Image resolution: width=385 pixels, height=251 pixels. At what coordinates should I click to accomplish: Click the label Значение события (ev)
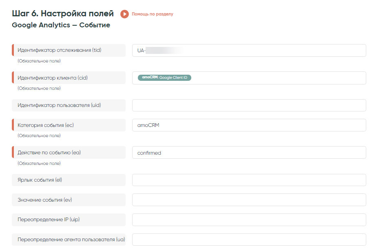pyautogui.click(x=45, y=200)
